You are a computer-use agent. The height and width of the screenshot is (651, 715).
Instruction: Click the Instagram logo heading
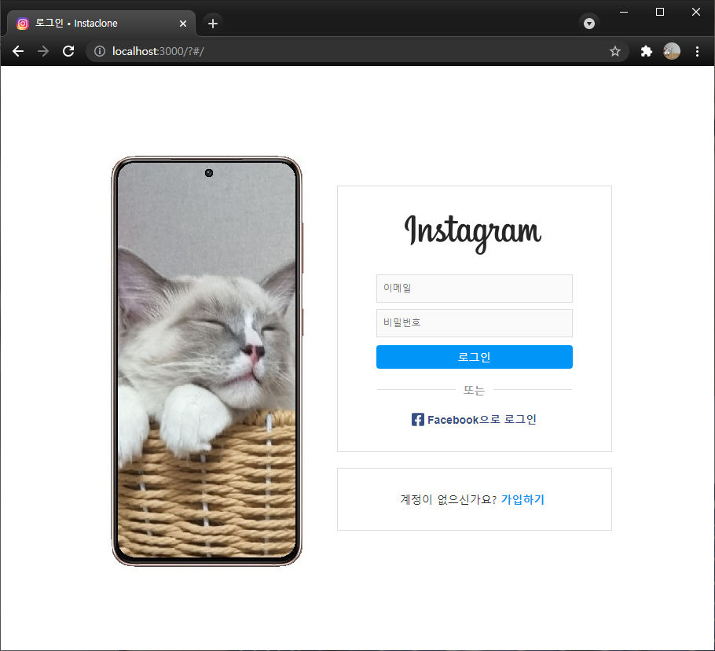pos(473,234)
